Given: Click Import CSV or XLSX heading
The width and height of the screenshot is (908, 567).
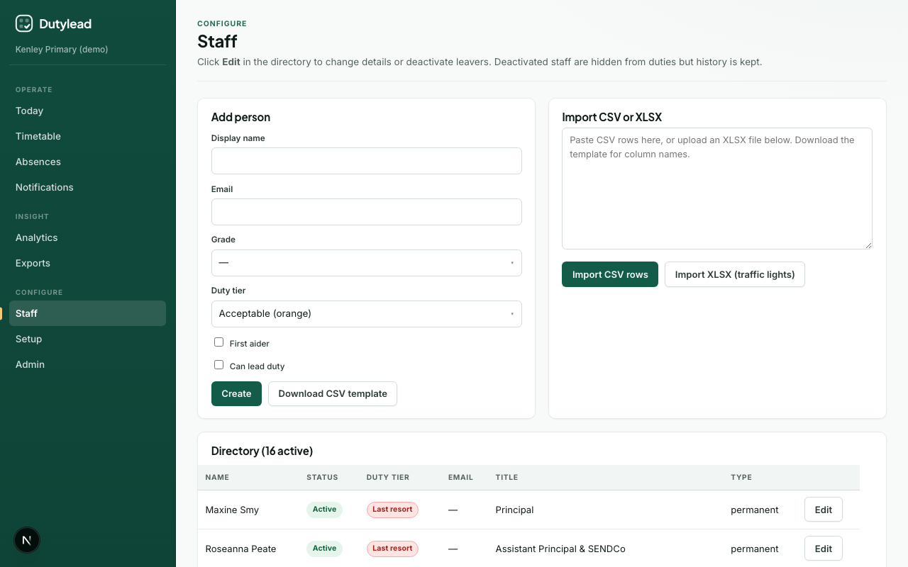Looking at the screenshot, I should coord(611,117).
